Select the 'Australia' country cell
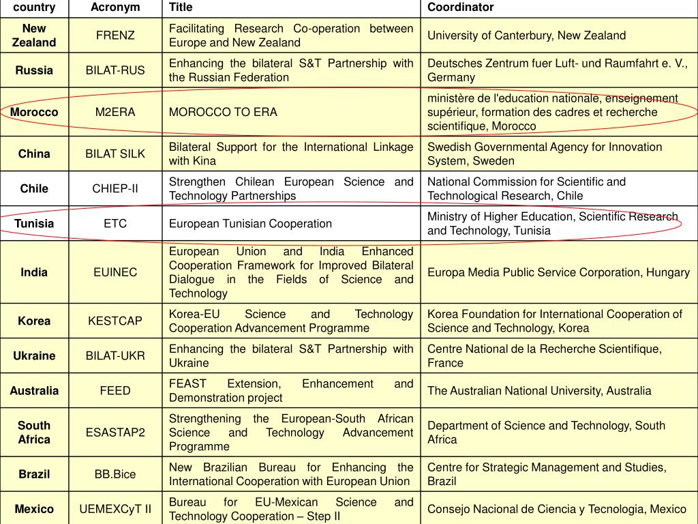Screen dimensions: 698x524 [x=34, y=390]
